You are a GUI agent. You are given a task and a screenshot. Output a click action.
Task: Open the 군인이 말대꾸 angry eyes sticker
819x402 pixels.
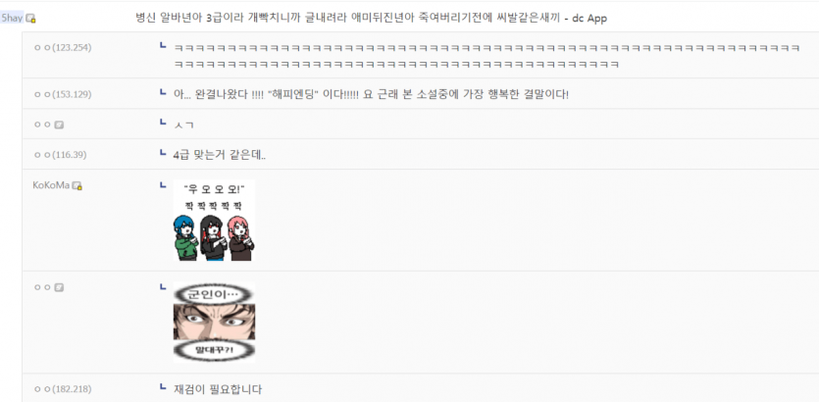coord(214,323)
